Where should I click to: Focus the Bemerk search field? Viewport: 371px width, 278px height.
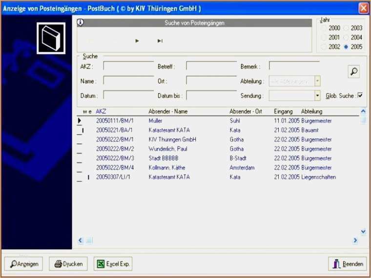point(294,66)
